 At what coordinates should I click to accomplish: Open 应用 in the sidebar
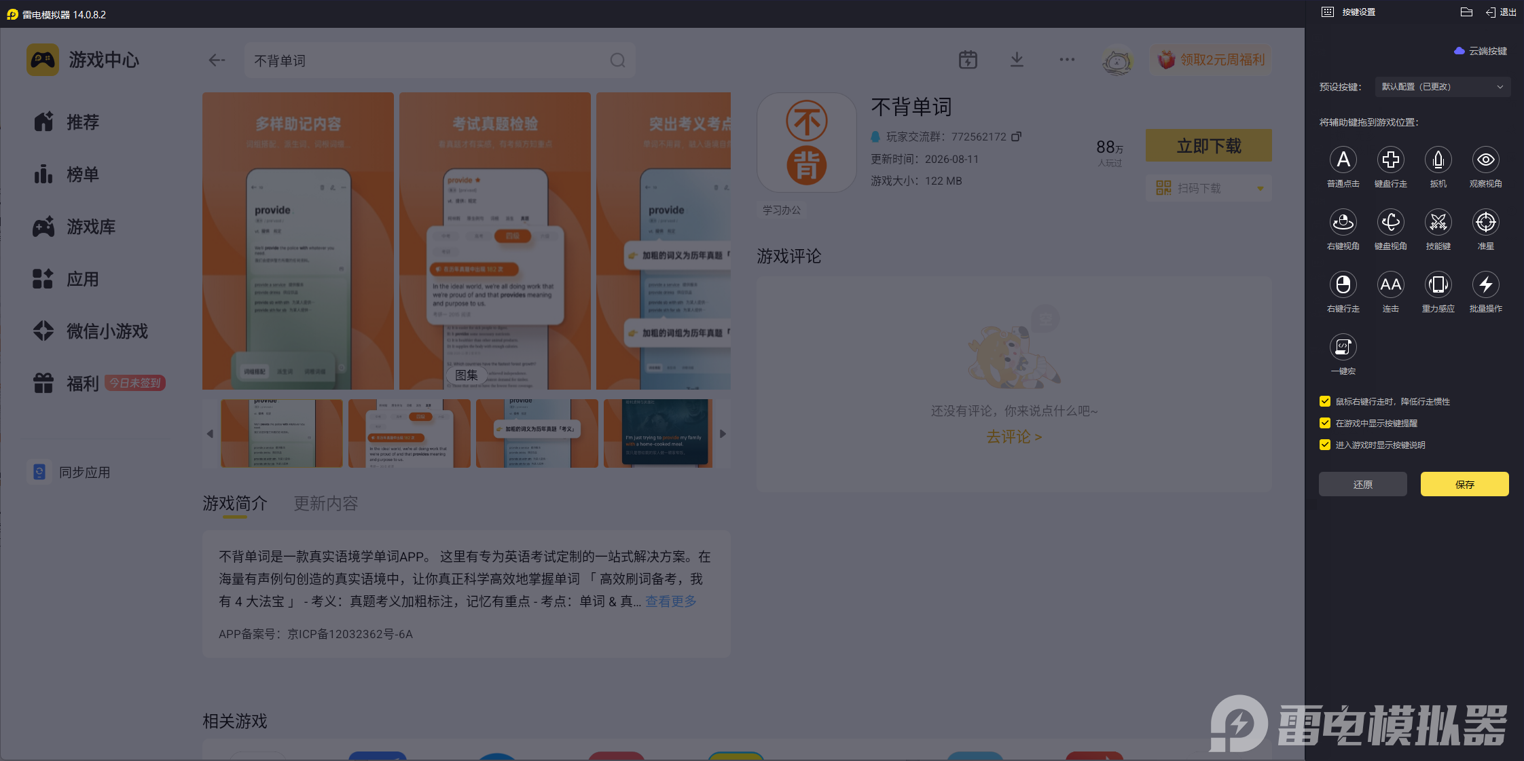(67, 279)
